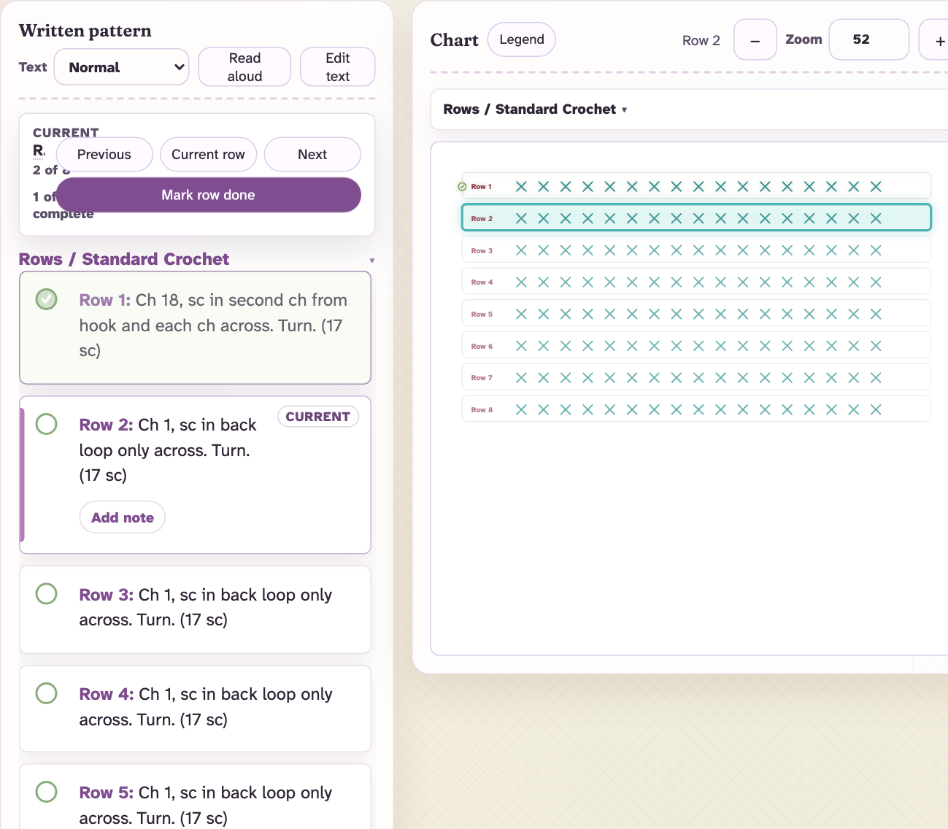This screenshot has height=829, width=948.
Task: Decrease chart zoom with minus button
Action: click(x=755, y=40)
